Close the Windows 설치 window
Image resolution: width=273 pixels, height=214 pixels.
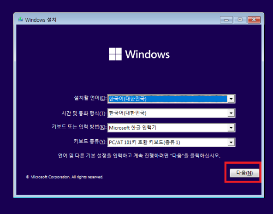(254, 20)
